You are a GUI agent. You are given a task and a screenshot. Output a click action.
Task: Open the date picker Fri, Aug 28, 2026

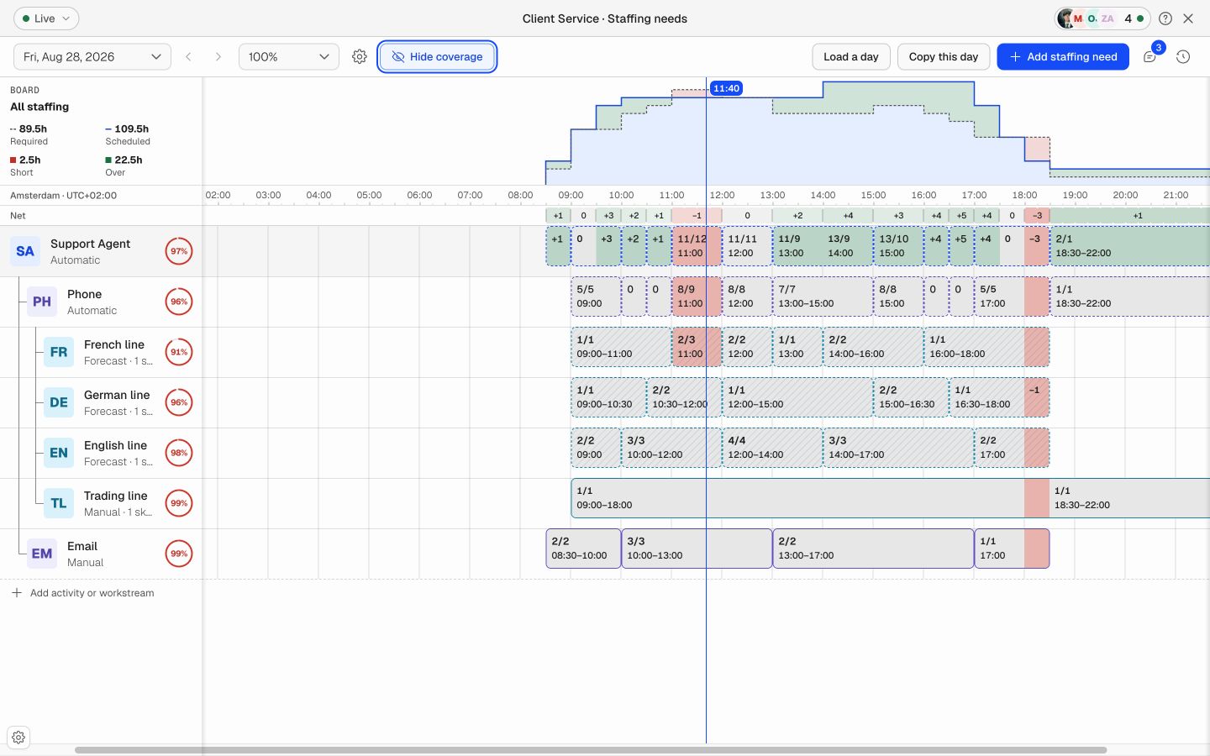[92, 56]
